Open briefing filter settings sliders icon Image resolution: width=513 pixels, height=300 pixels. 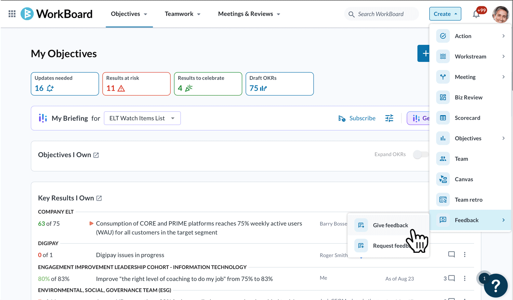pos(389,118)
